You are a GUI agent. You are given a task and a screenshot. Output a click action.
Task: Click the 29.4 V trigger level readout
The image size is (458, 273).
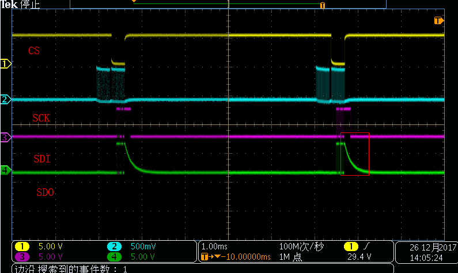click(x=359, y=257)
